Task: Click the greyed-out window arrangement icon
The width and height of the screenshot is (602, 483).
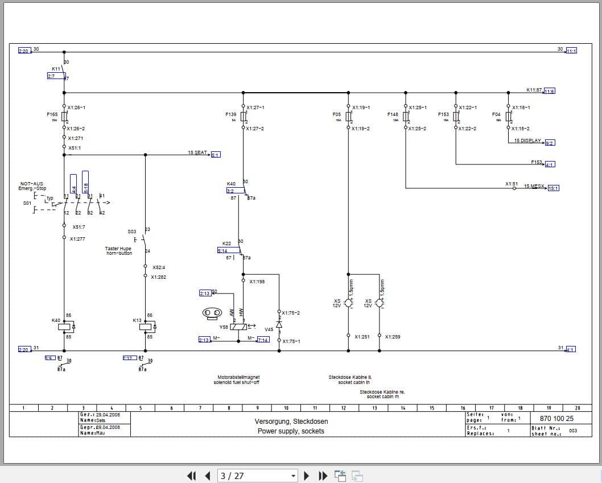Action: (357, 476)
